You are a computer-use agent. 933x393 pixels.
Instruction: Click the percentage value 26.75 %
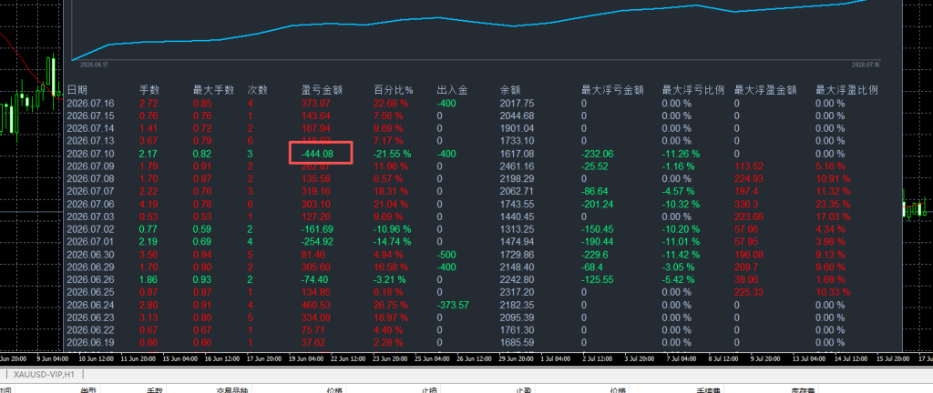click(391, 305)
